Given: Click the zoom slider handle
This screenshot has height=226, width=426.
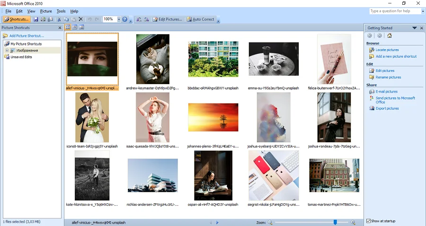Looking at the screenshot, I should coord(335,222).
